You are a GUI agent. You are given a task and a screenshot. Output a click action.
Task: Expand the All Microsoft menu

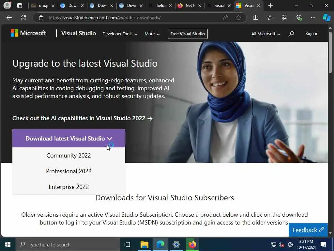tap(266, 34)
